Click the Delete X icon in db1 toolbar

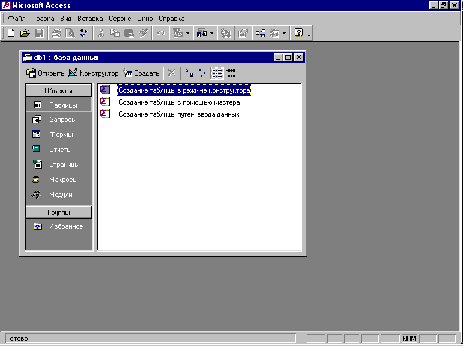coord(172,73)
